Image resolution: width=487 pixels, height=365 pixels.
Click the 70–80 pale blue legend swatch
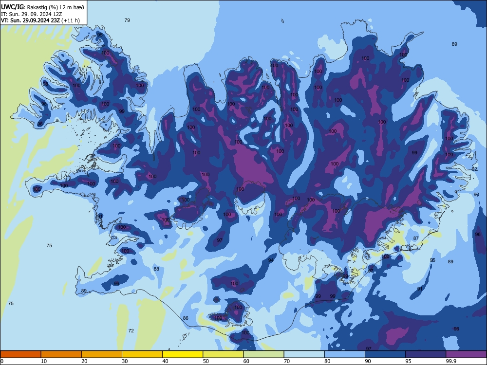pos(304,354)
